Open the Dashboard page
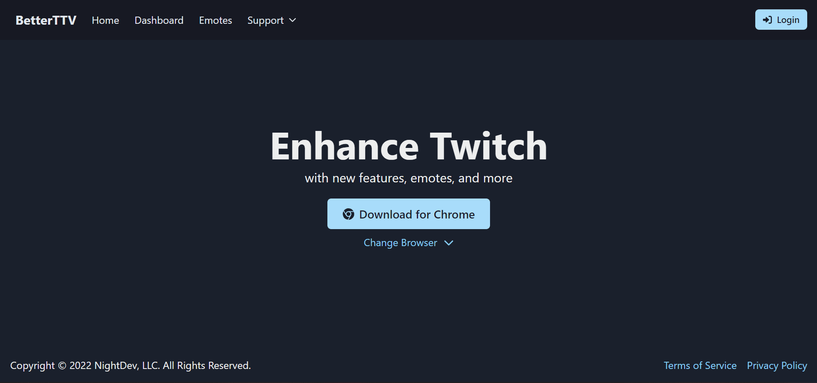817x383 pixels. (159, 20)
